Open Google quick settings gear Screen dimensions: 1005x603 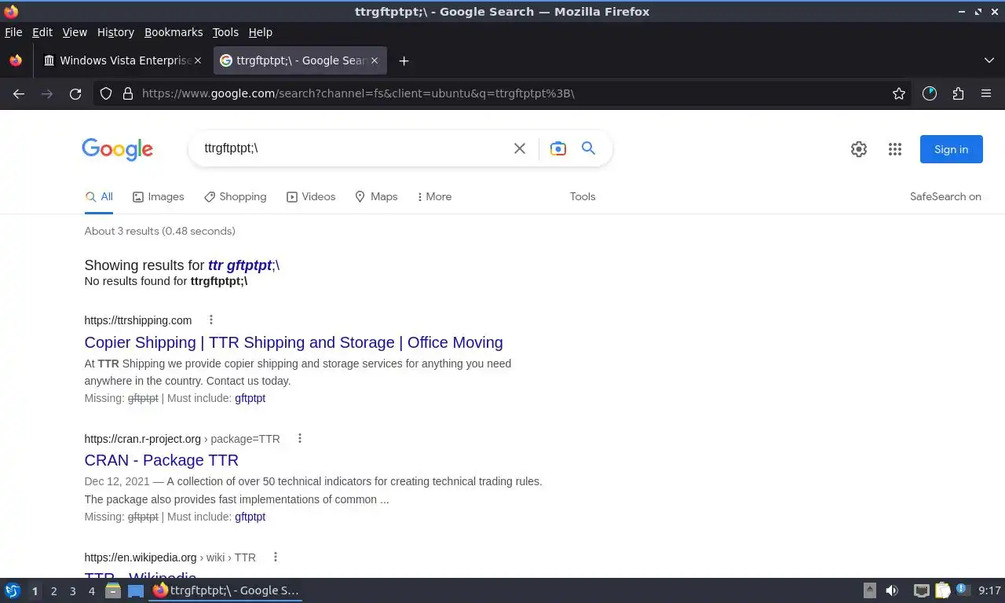click(x=859, y=149)
